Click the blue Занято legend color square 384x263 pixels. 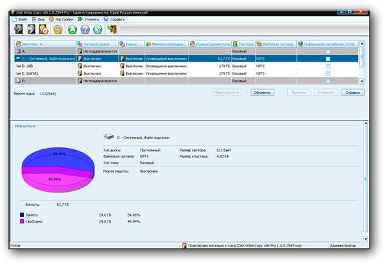tap(22, 215)
